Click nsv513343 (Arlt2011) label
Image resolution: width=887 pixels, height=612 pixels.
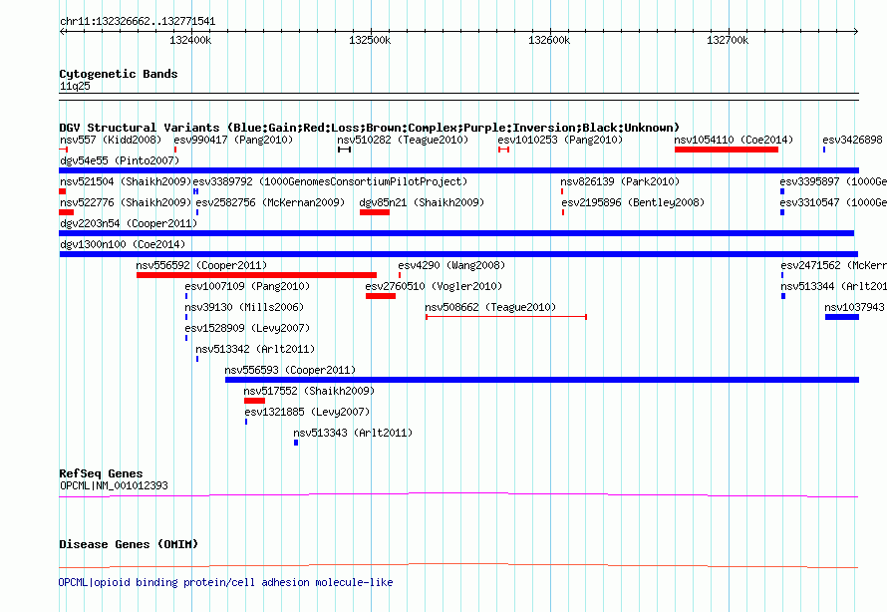(353, 433)
